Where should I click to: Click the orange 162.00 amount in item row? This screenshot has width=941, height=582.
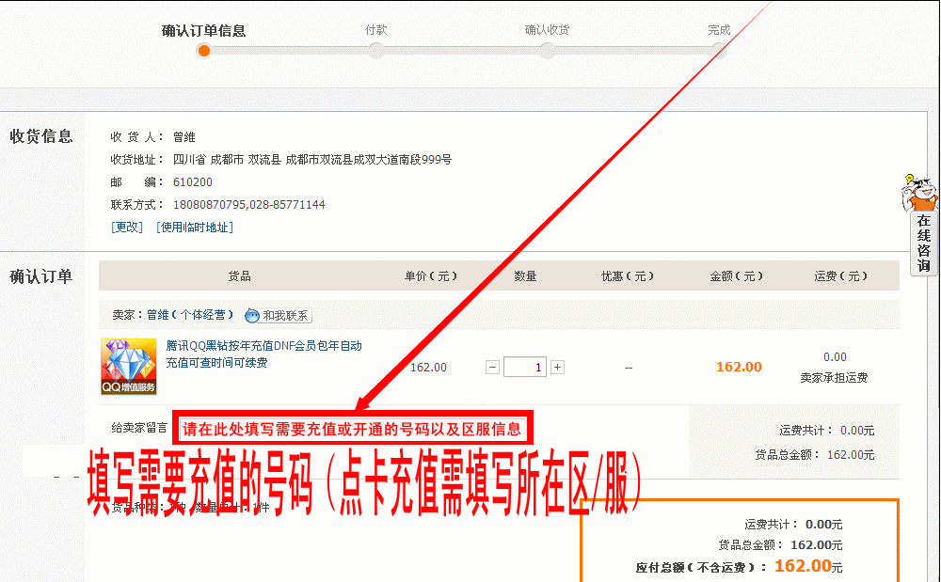point(739,367)
